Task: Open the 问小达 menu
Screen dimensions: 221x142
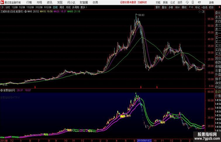Action: [71, 2]
